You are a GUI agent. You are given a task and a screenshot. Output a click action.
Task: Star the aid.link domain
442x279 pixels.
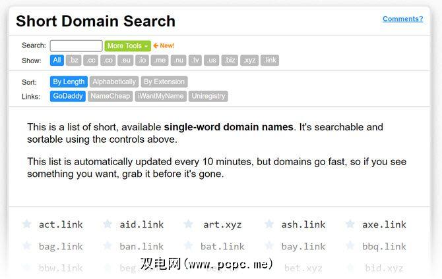pos(108,224)
